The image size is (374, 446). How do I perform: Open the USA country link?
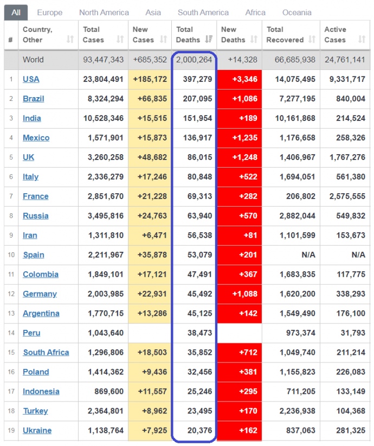coord(31,79)
